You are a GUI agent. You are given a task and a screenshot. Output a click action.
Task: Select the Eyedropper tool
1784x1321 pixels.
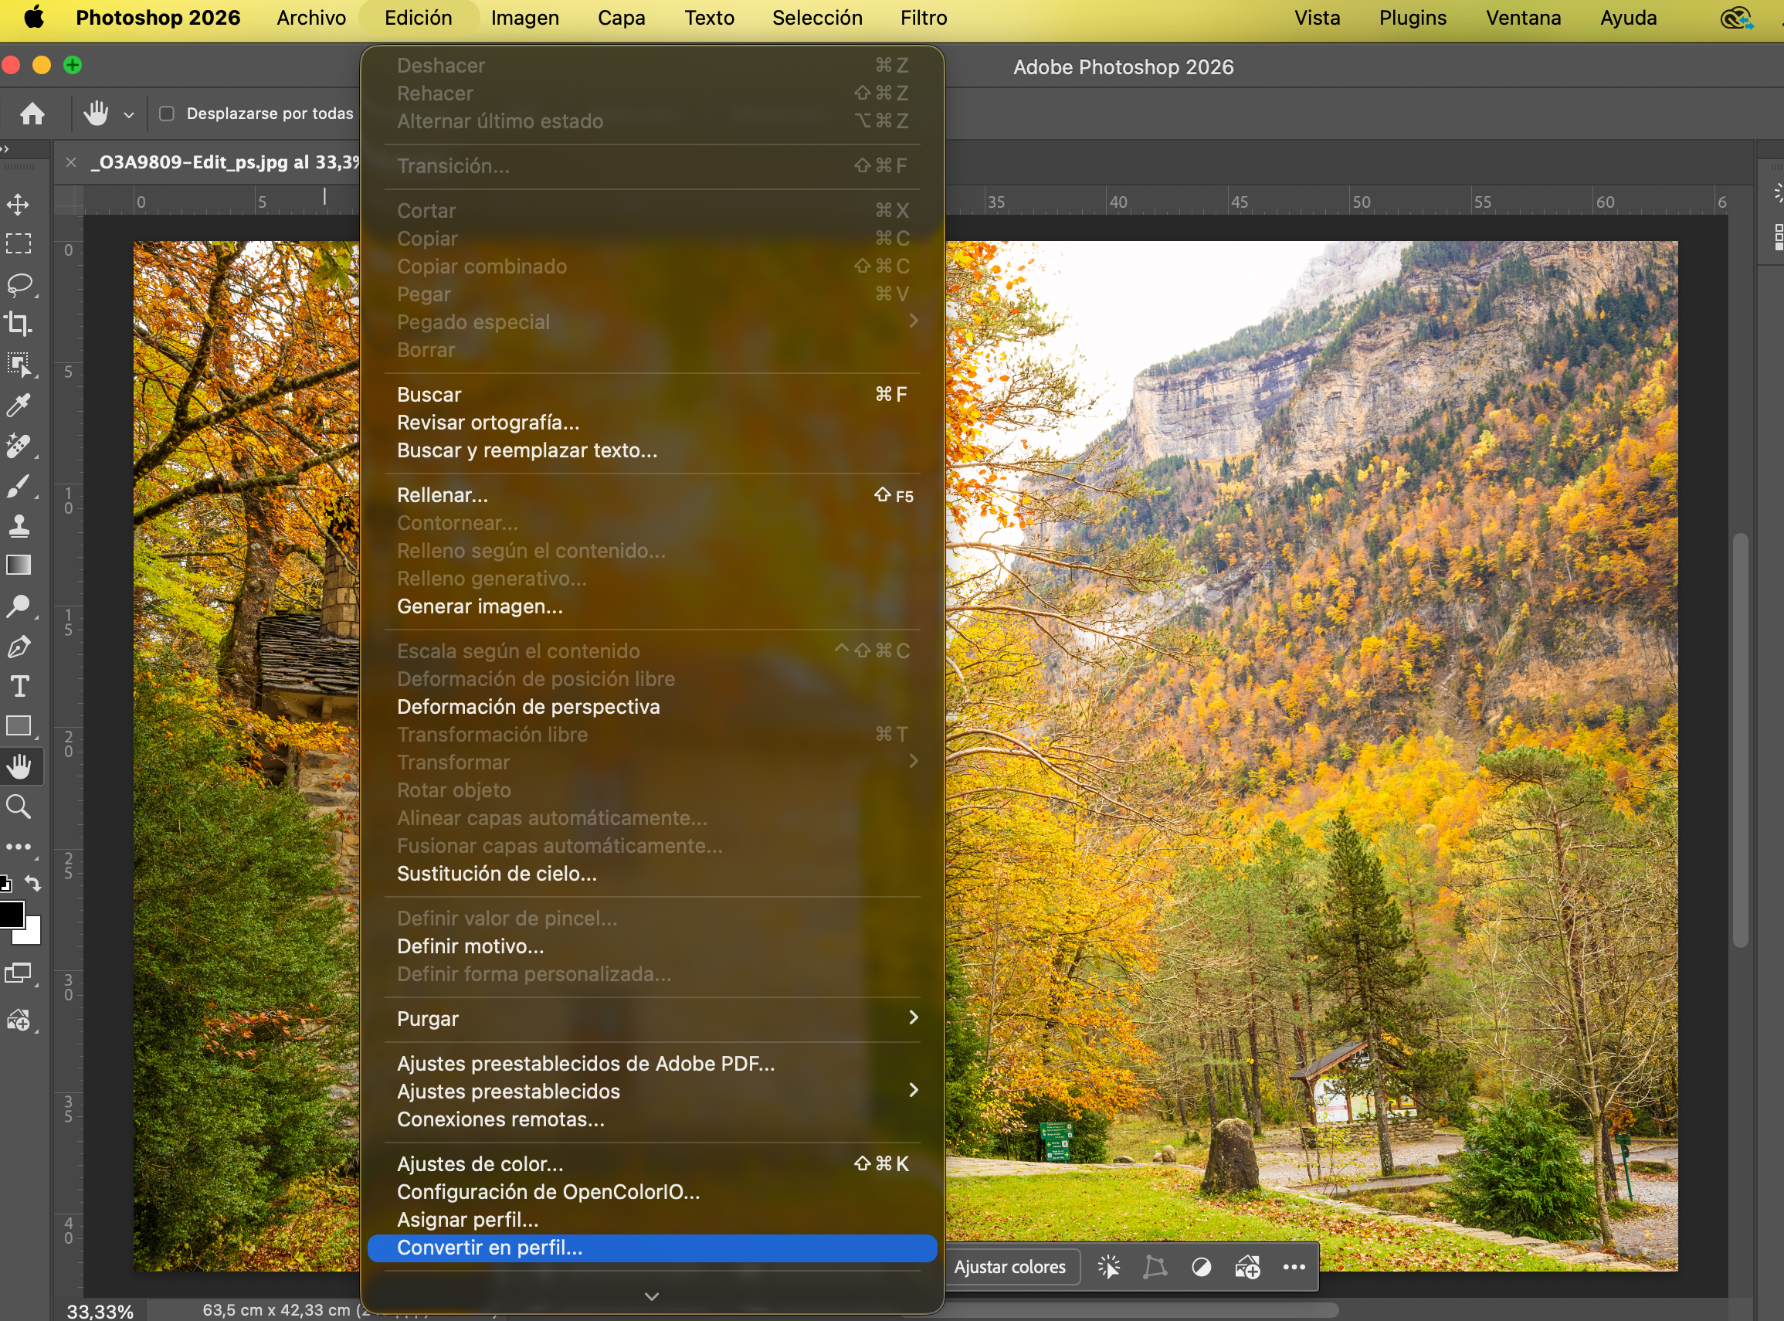(19, 406)
